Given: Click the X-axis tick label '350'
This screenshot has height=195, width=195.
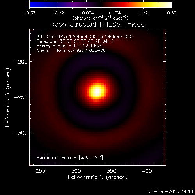Looking at the screenshot, I should (112, 171).
